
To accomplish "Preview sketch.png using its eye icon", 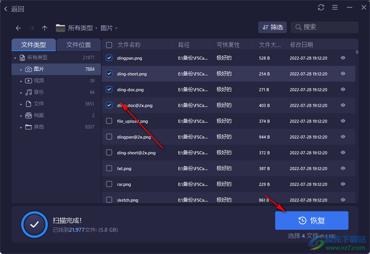I will point(343,200).
